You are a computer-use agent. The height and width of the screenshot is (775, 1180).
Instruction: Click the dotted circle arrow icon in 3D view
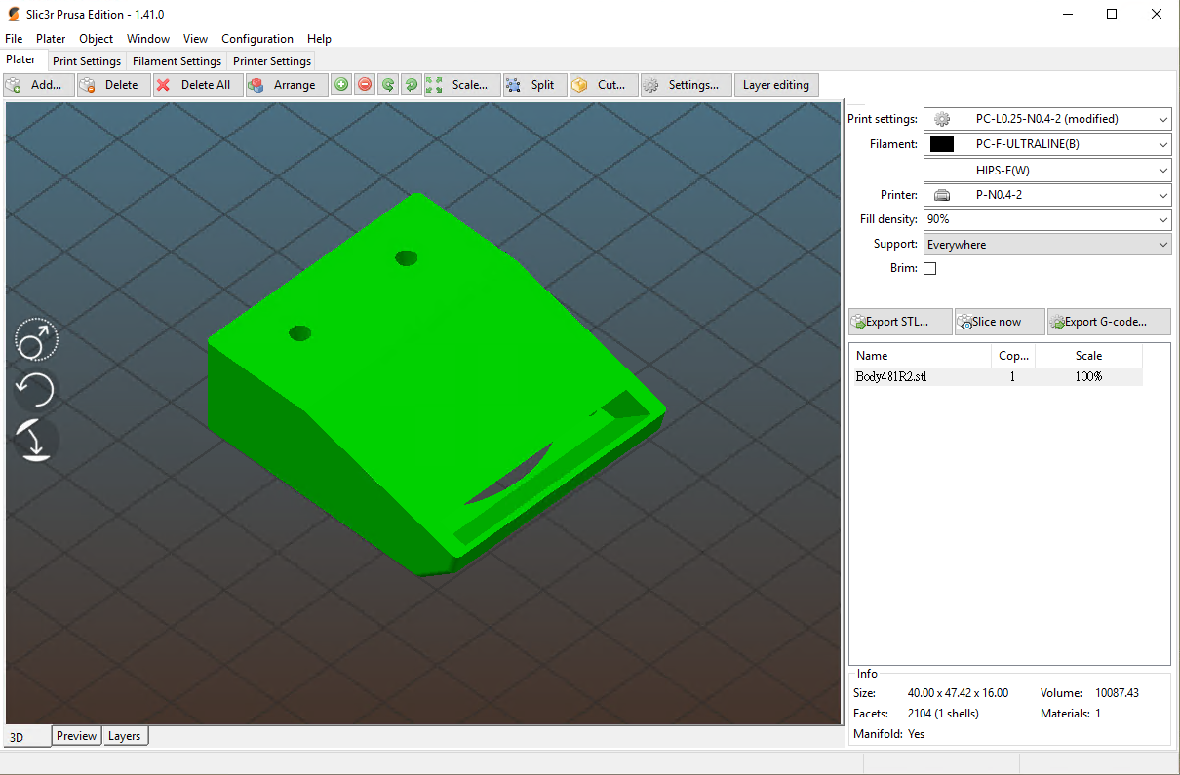tap(37, 339)
